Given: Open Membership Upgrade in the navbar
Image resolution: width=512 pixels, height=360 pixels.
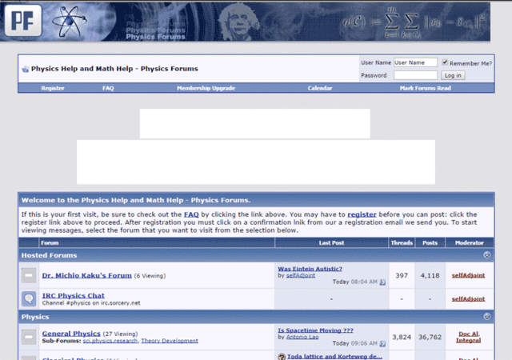Looking at the screenshot, I should coord(206,88).
